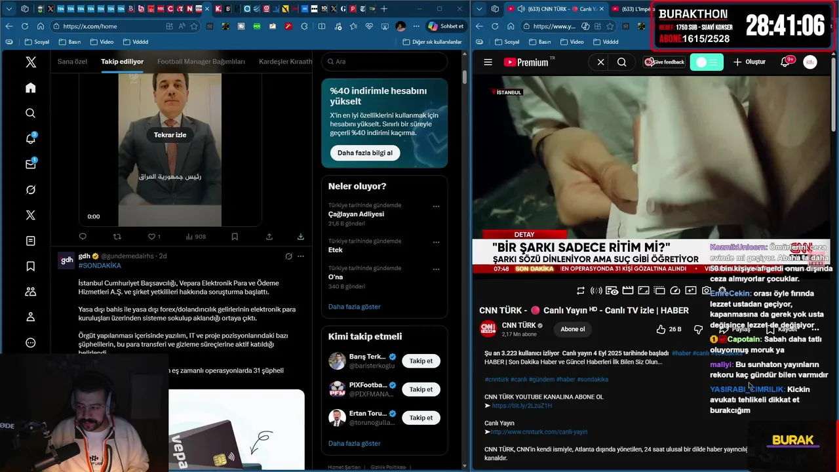Image resolution: width=839 pixels, height=472 pixels.
Task: Open the YouTube hamburger guide menu
Action: (488, 62)
